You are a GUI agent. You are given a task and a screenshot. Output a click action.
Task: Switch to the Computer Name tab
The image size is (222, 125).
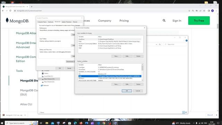(x=42, y=22)
